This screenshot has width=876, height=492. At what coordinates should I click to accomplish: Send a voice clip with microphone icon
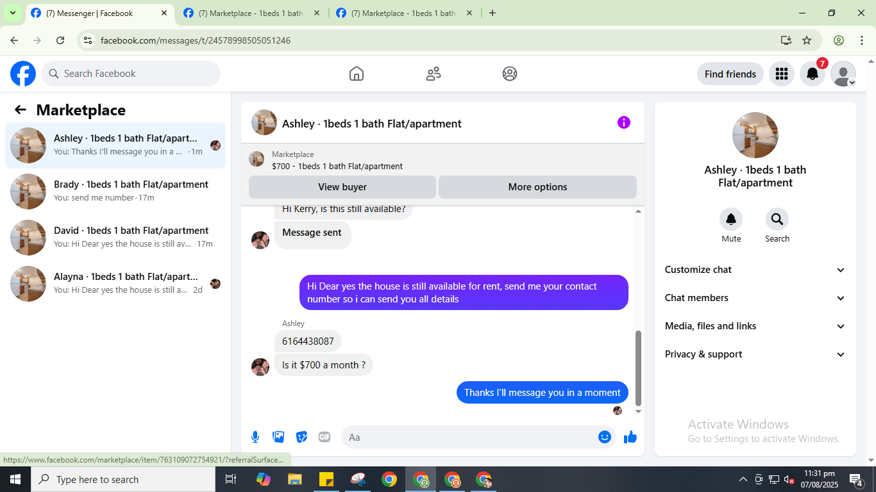point(255,437)
